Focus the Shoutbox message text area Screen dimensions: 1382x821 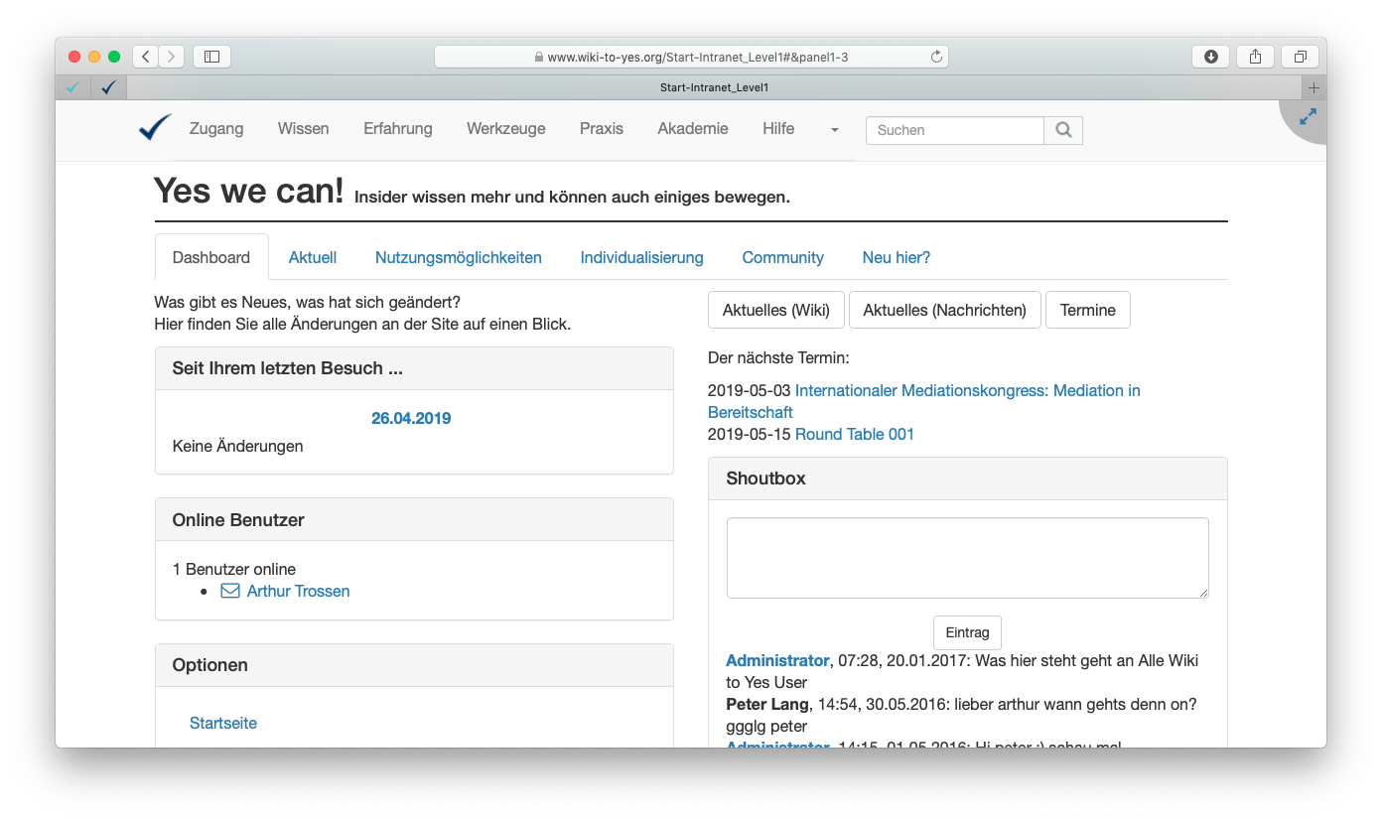(967, 558)
